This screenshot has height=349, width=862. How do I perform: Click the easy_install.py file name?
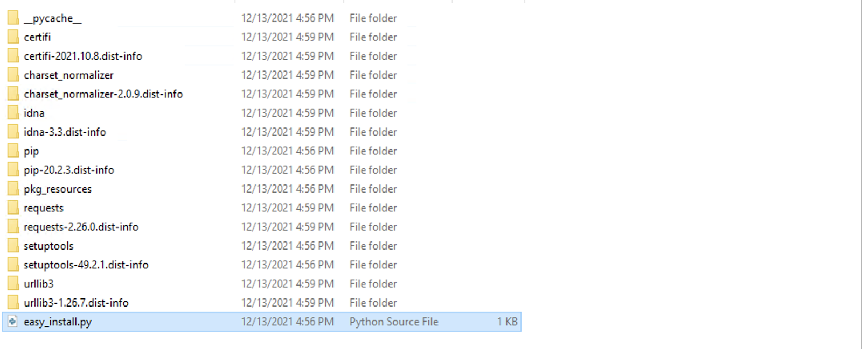pos(58,322)
